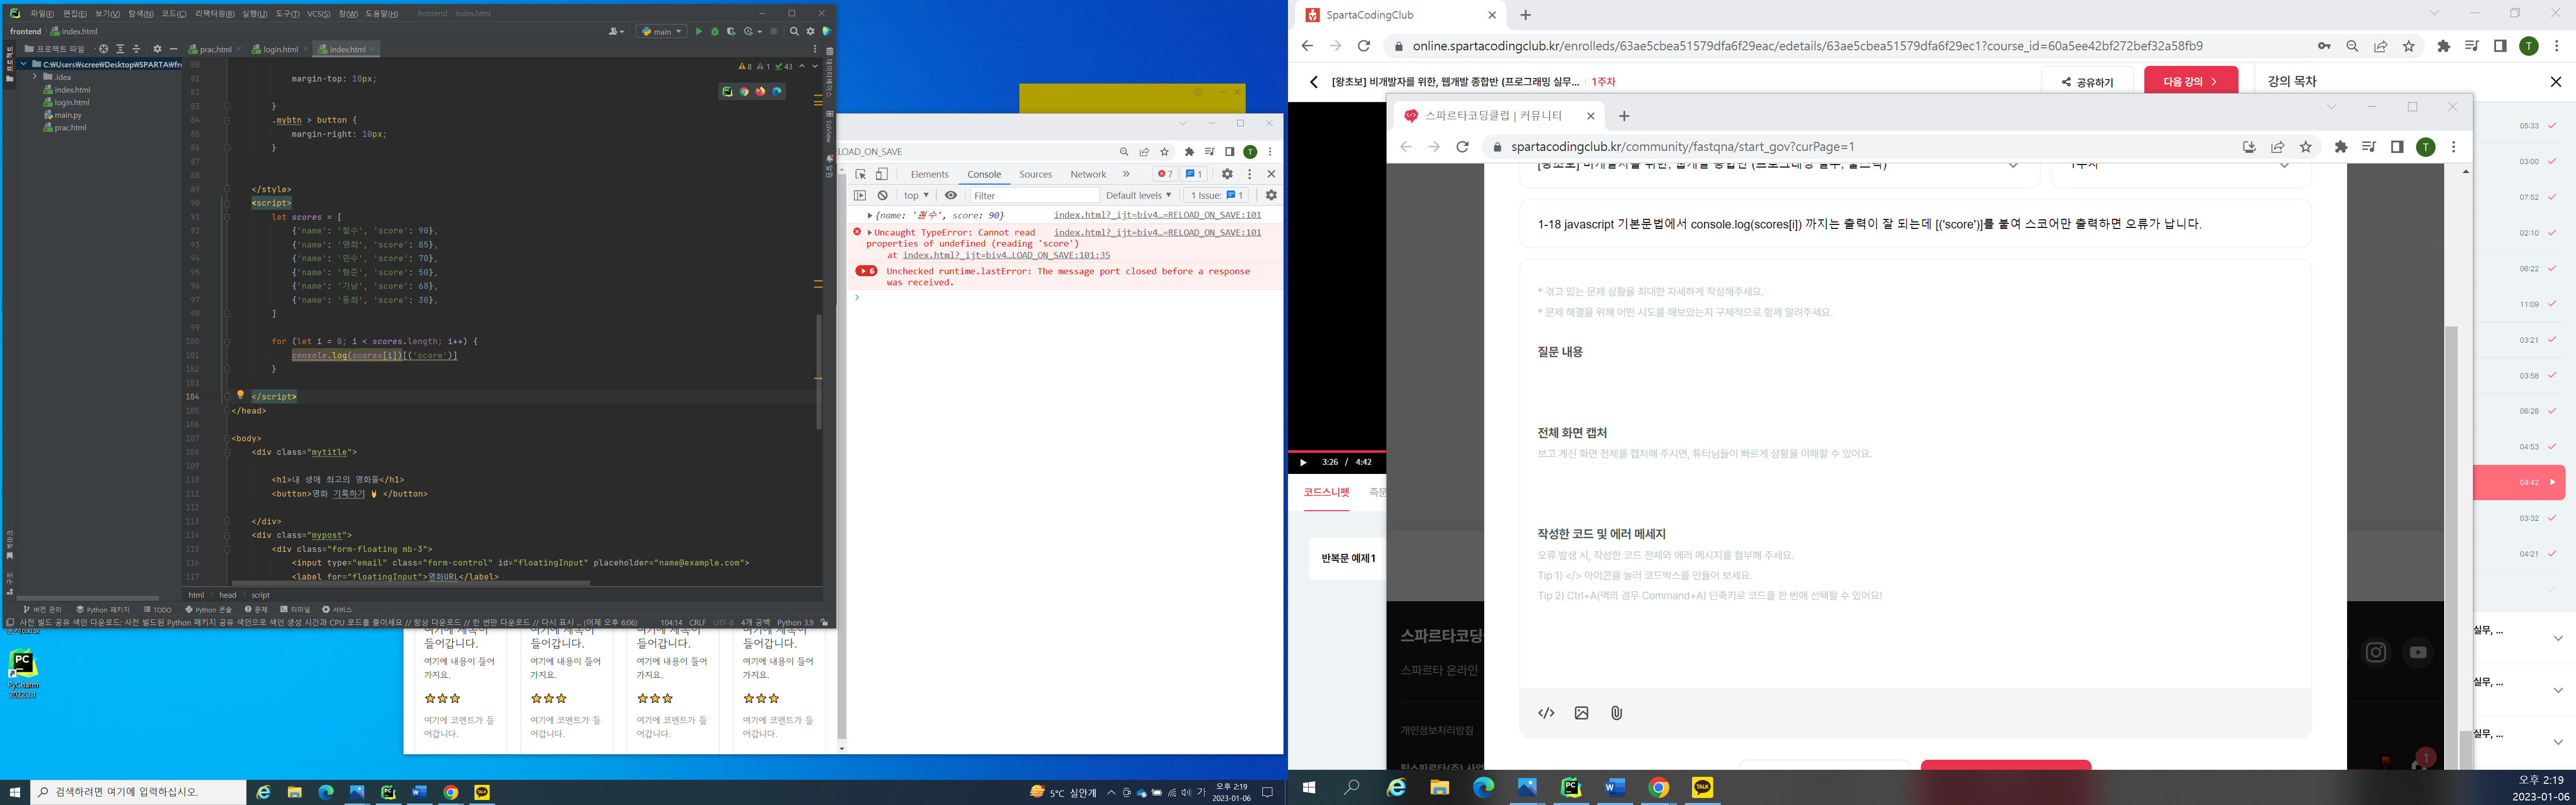Open PyCharm Search Everywhere magnifier
2576x805 pixels.
(x=794, y=31)
